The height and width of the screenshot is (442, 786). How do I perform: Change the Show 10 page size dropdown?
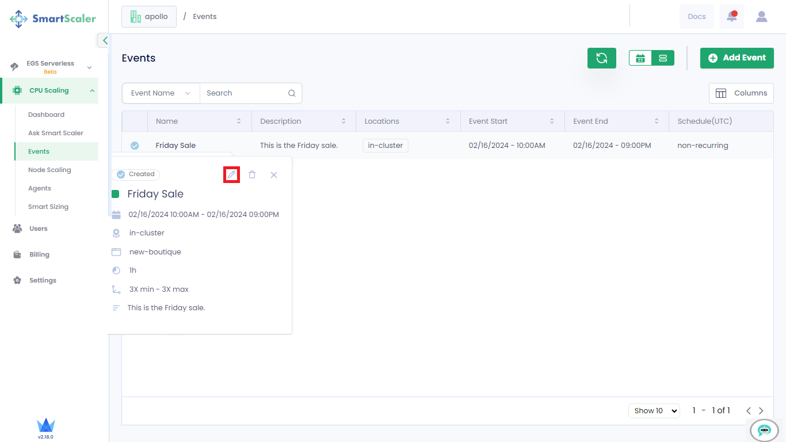(x=654, y=410)
